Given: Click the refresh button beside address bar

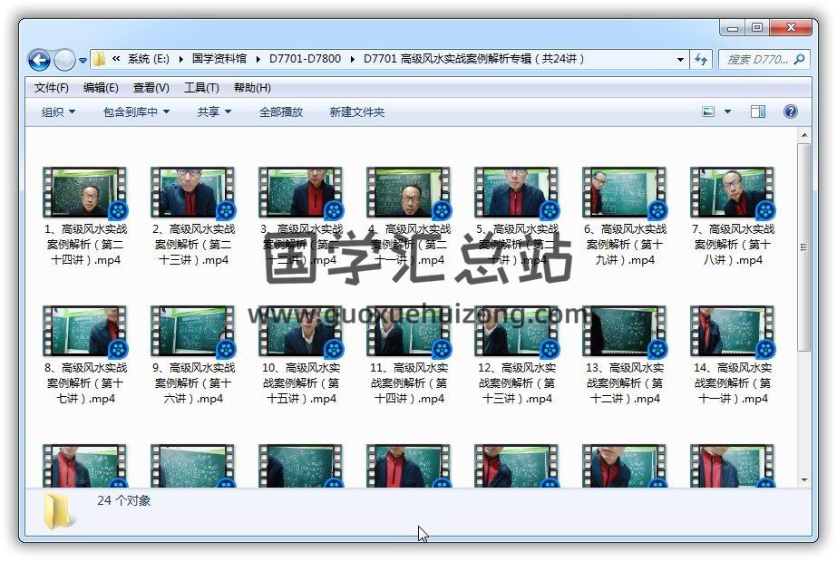Looking at the screenshot, I should pyautogui.click(x=700, y=60).
